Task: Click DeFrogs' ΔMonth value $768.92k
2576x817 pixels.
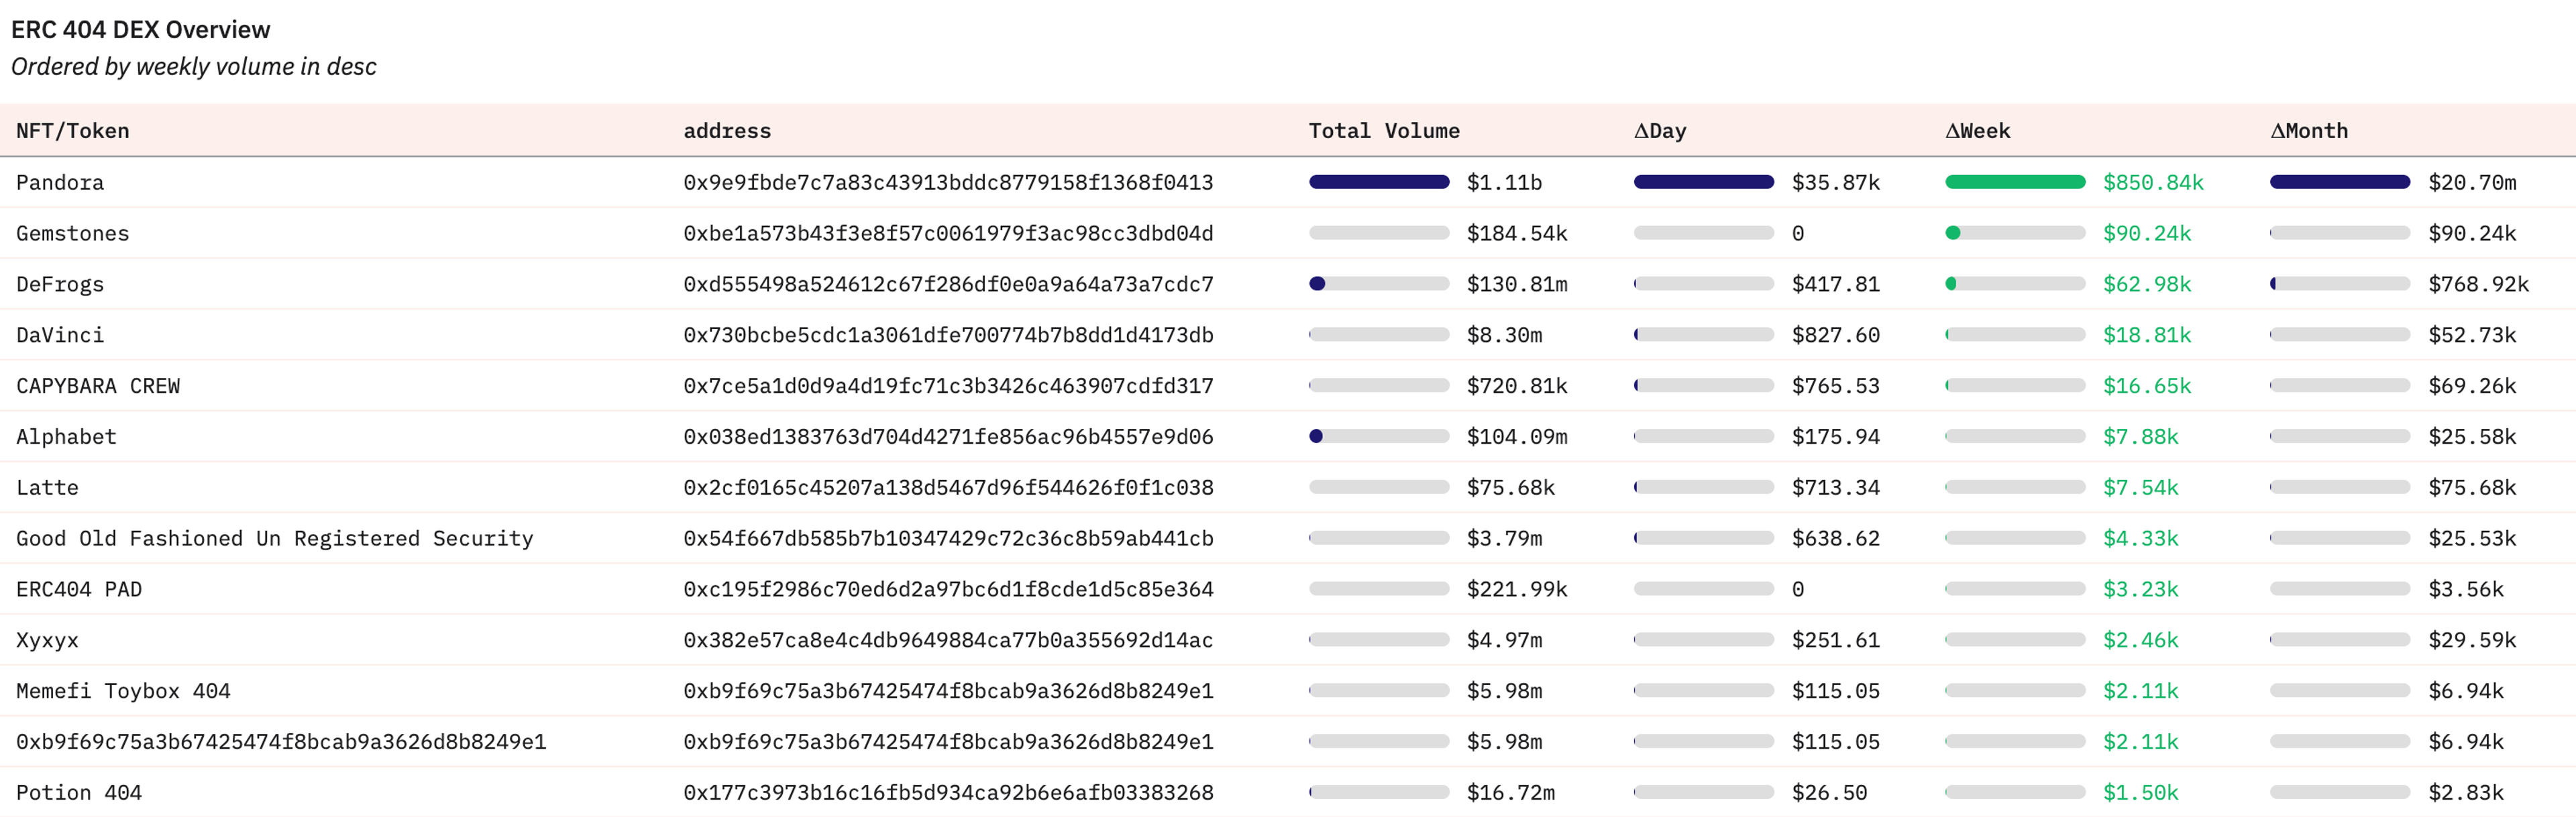Action: tap(2479, 284)
